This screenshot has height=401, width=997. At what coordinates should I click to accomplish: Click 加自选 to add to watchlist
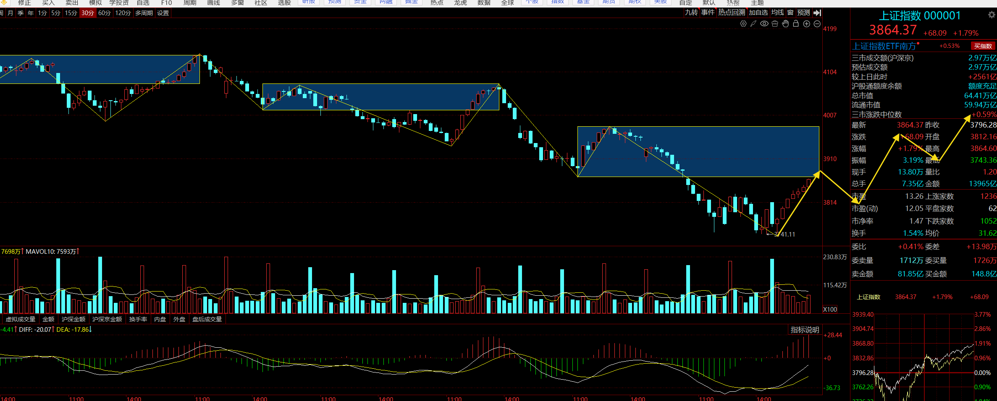(x=758, y=13)
